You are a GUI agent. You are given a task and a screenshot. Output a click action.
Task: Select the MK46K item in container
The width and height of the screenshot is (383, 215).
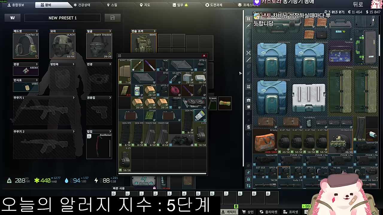tap(175, 103)
